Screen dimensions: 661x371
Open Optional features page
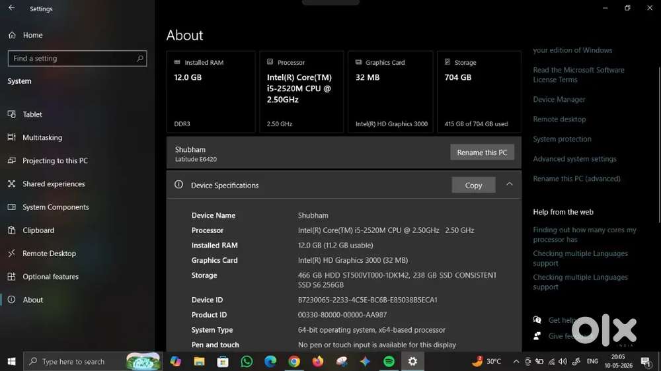coord(44,277)
